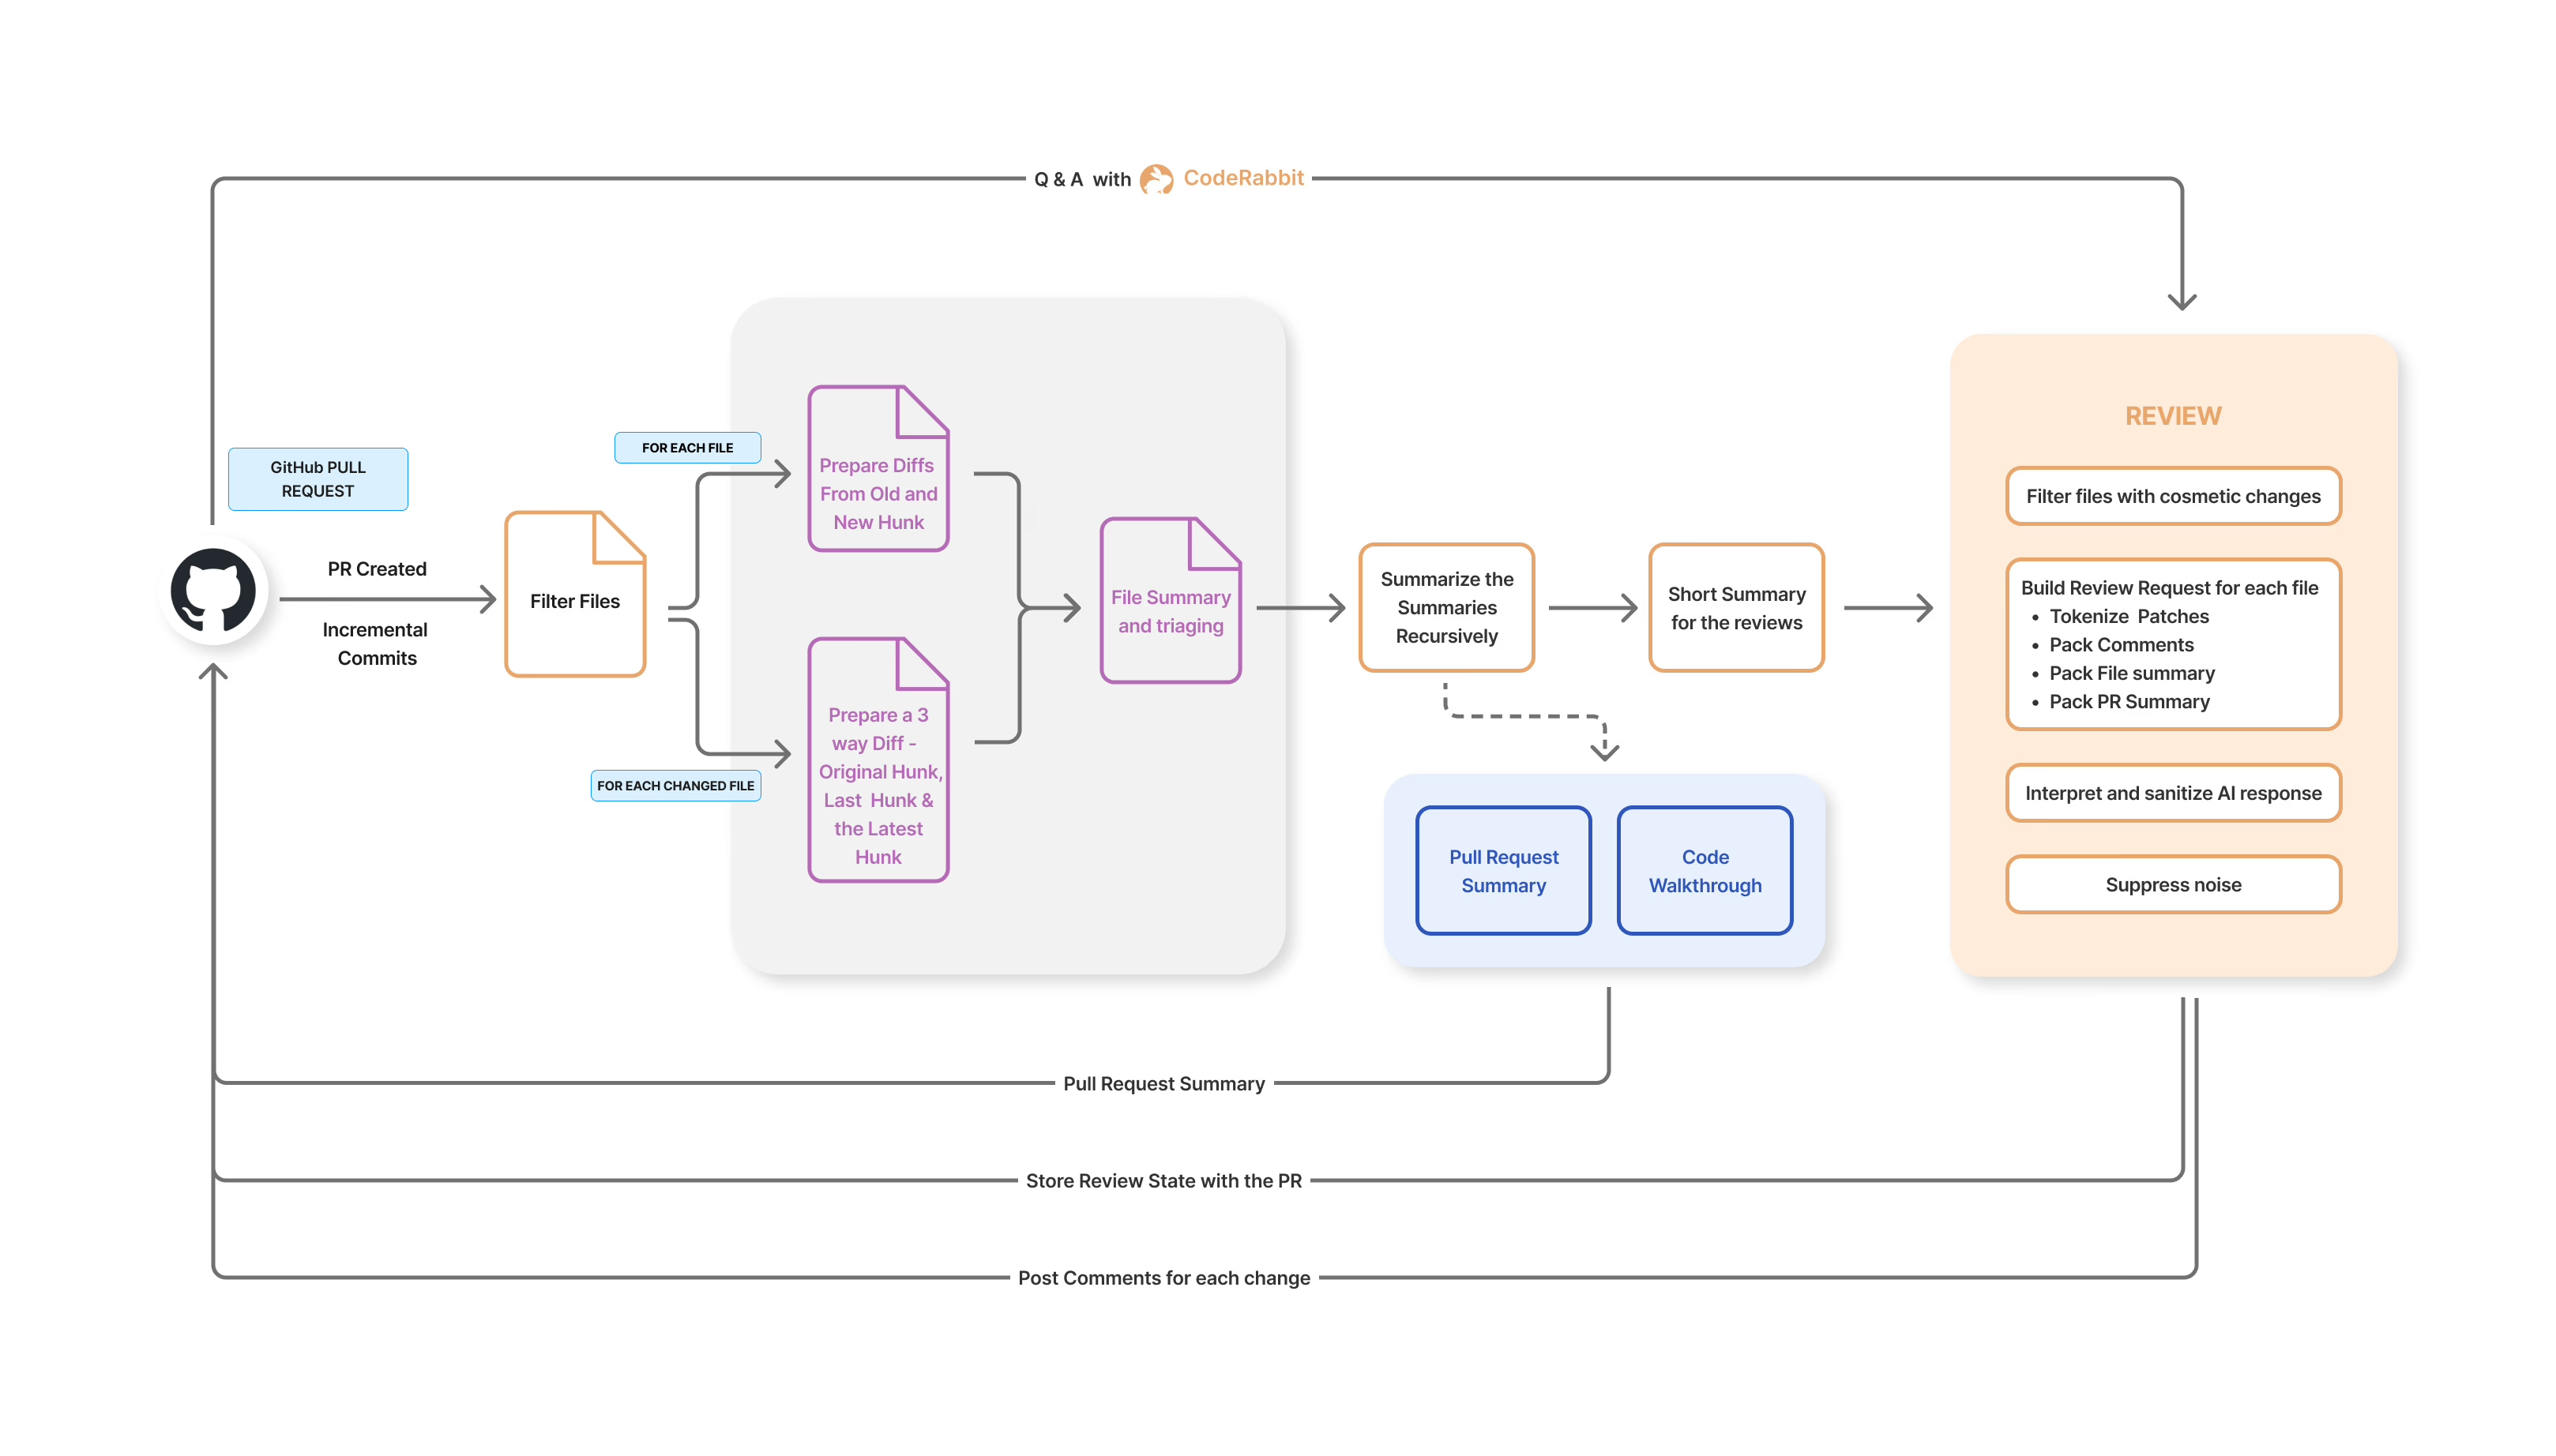The width and height of the screenshot is (2556, 1456).
Task: Select the REVIEW heading text
Action: (2173, 415)
